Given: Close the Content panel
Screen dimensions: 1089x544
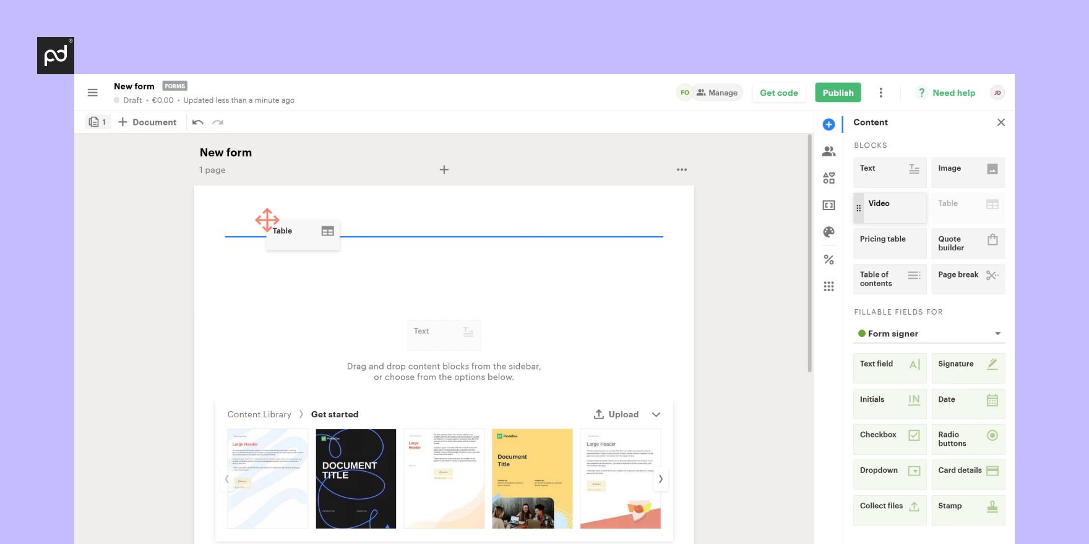Looking at the screenshot, I should point(1001,122).
